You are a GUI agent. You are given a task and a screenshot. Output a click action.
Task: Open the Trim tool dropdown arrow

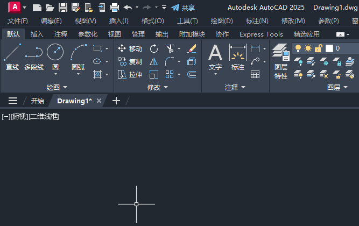pyautogui.click(x=179, y=48)
